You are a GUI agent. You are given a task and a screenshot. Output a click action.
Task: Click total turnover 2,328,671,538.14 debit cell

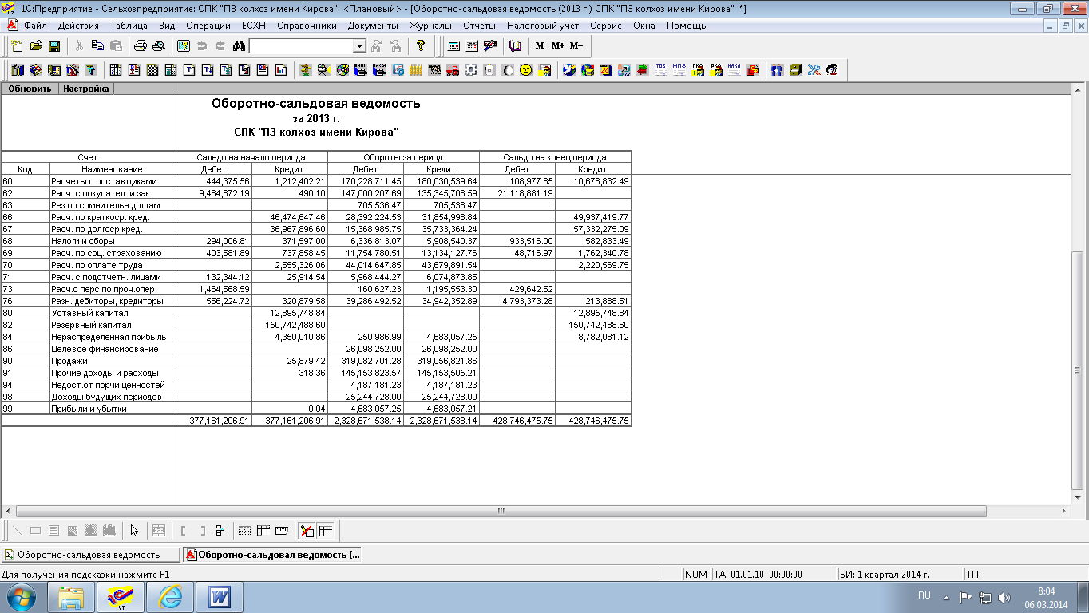pos(366,421)
